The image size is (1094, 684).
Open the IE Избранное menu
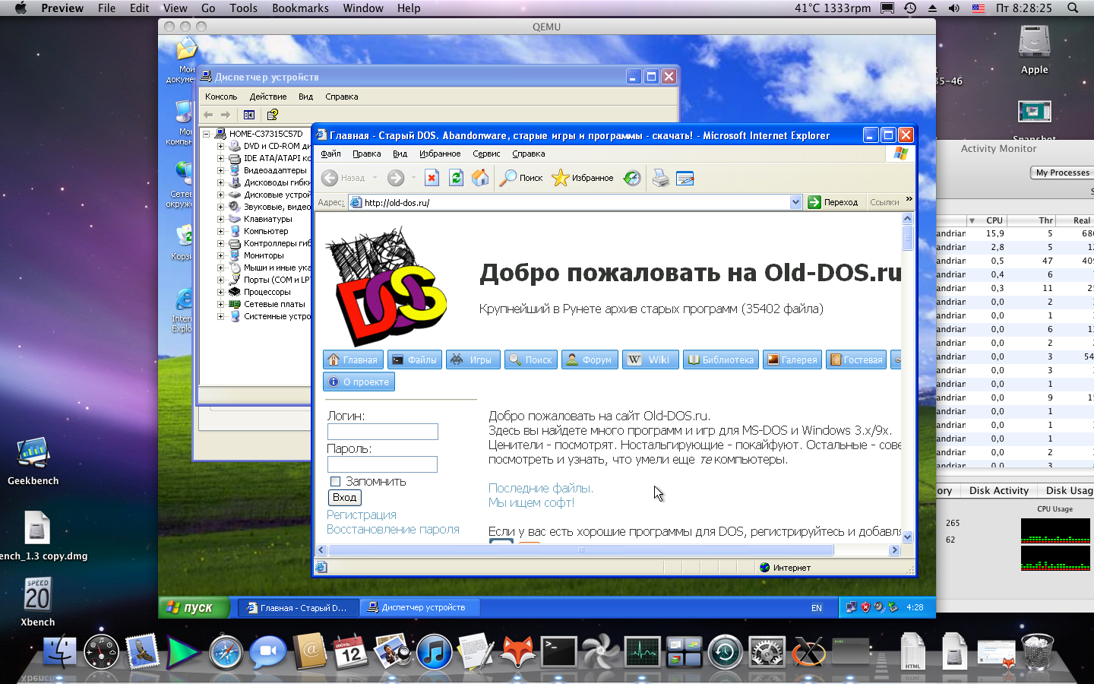[x=440, y=154]
